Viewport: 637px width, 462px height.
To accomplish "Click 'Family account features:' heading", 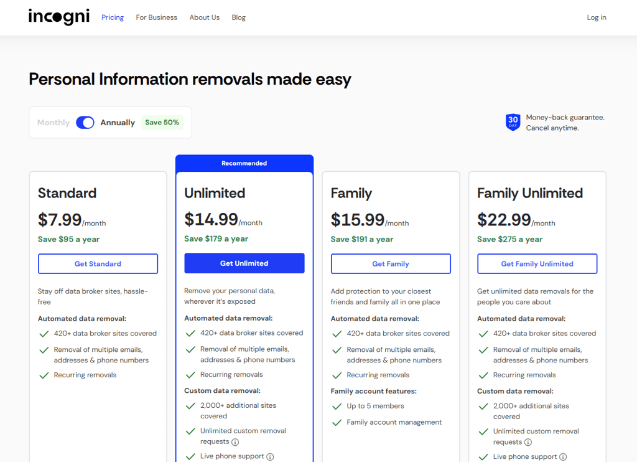I will point(373,391).
